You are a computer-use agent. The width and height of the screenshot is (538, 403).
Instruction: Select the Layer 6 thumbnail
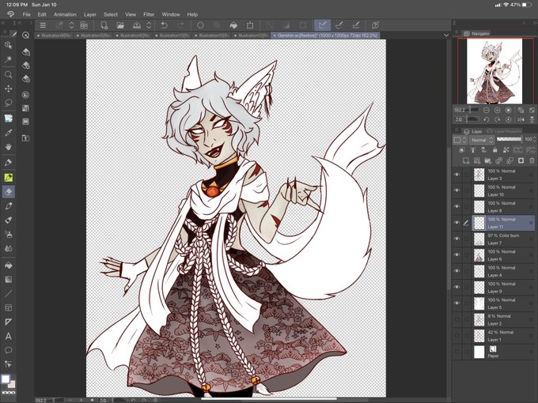pyautogui.click(x=479, y=255)
